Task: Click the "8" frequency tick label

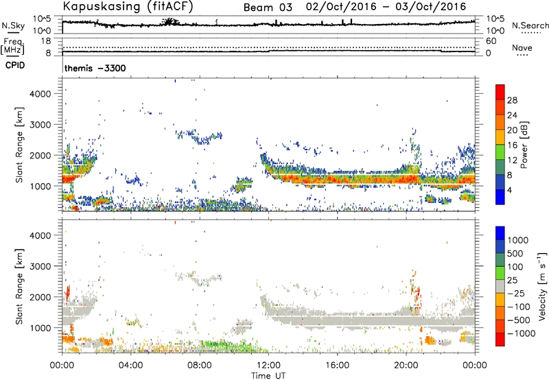Action: pos(48,54)
